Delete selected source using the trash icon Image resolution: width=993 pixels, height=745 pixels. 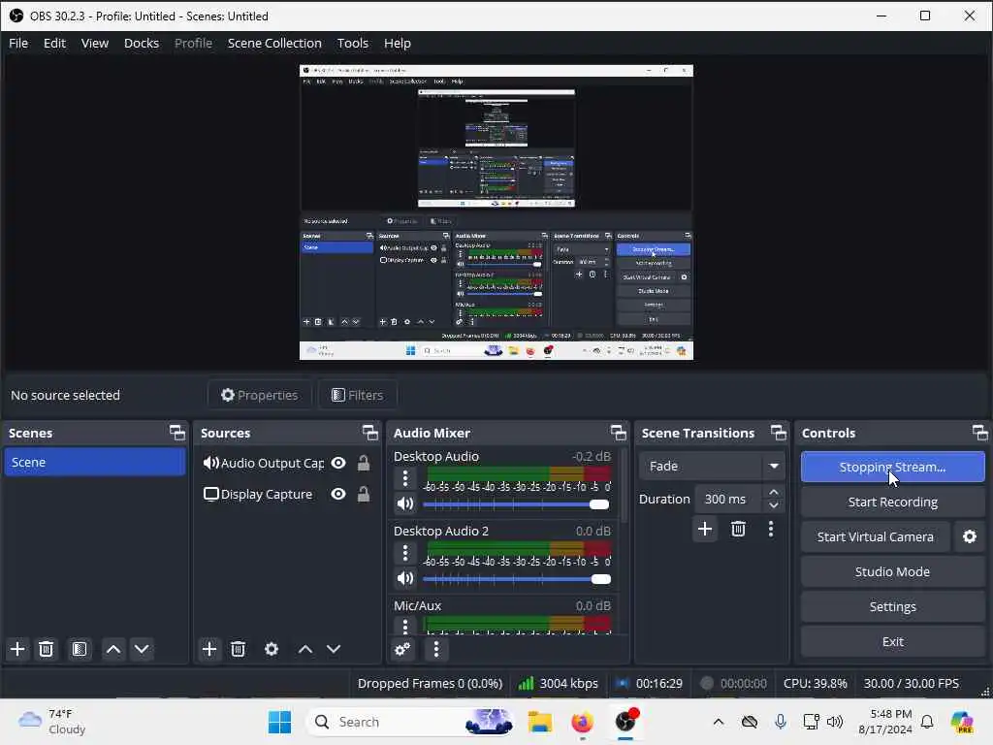click(239, 649)
